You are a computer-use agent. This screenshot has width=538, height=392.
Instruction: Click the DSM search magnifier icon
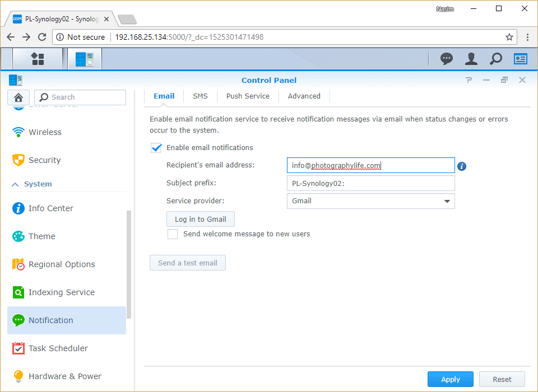pos(496,59)
